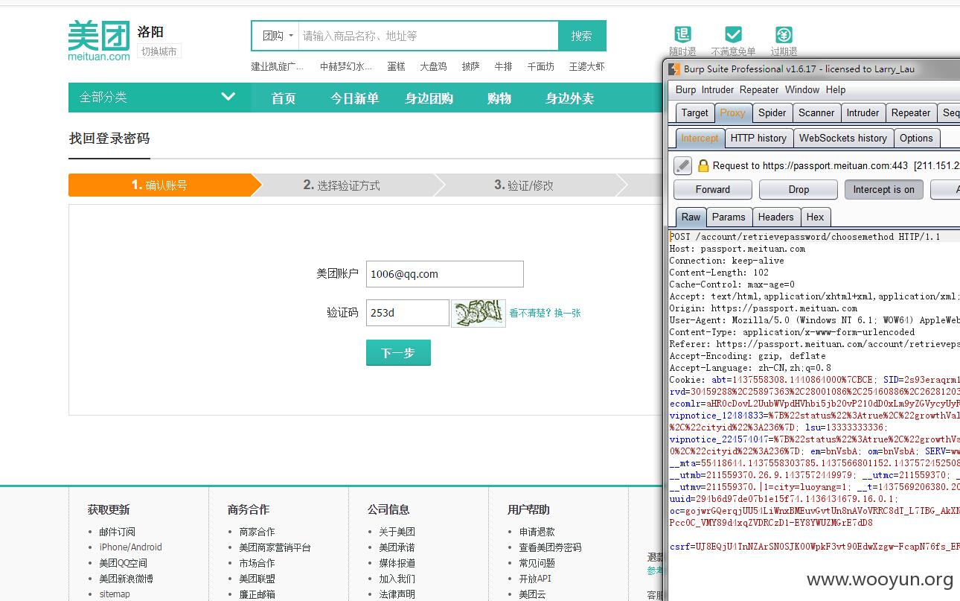Open the Burp menu

point(685,89)
